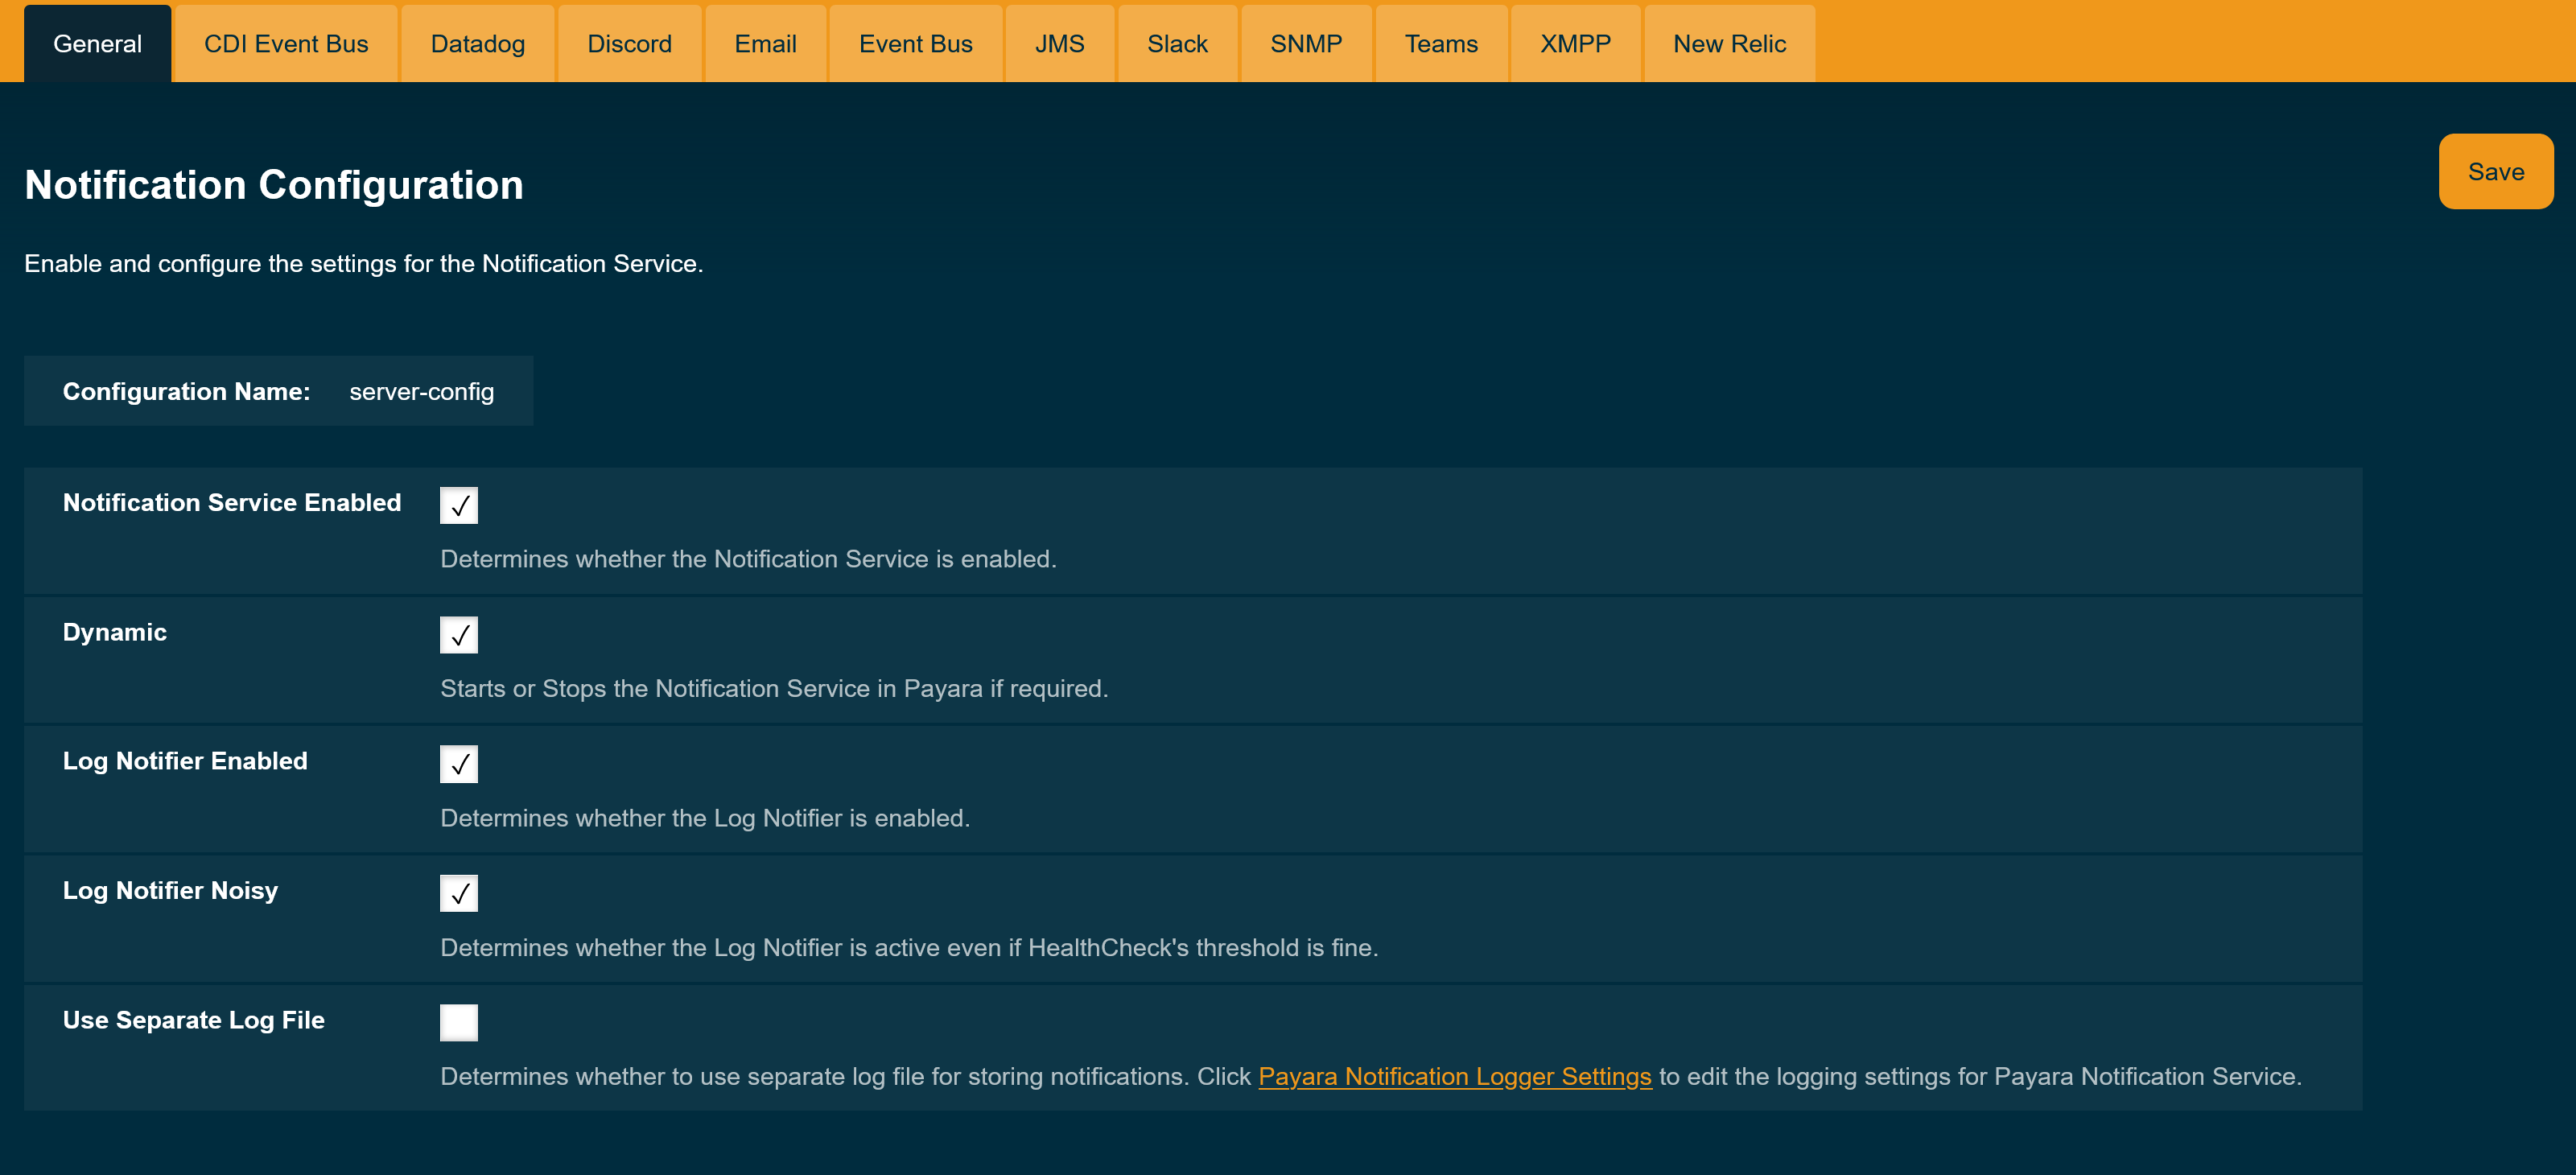The width and height of the screenshot is (2576, 1175).
Task: Enable Use Separate Log File
Action: pos(458,1022)
